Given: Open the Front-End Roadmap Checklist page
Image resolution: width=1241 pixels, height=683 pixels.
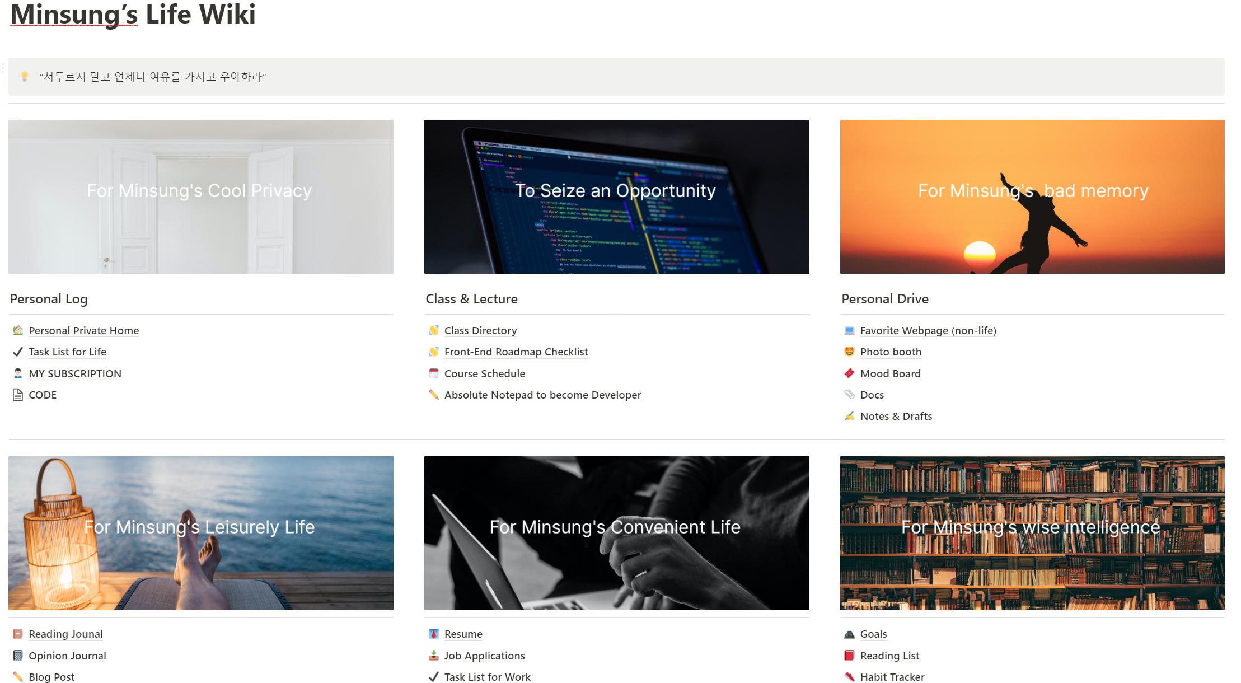Looking at the screenshot, I should (x=516, y=352).
